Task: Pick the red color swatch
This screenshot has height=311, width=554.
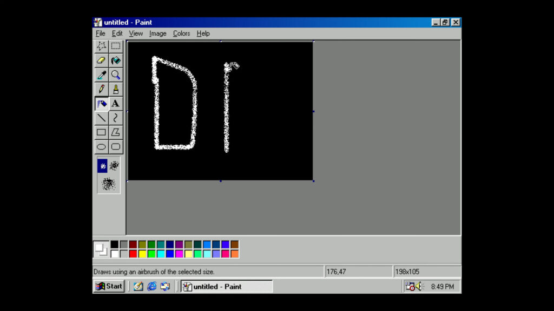Action: [x=133, y=254]
